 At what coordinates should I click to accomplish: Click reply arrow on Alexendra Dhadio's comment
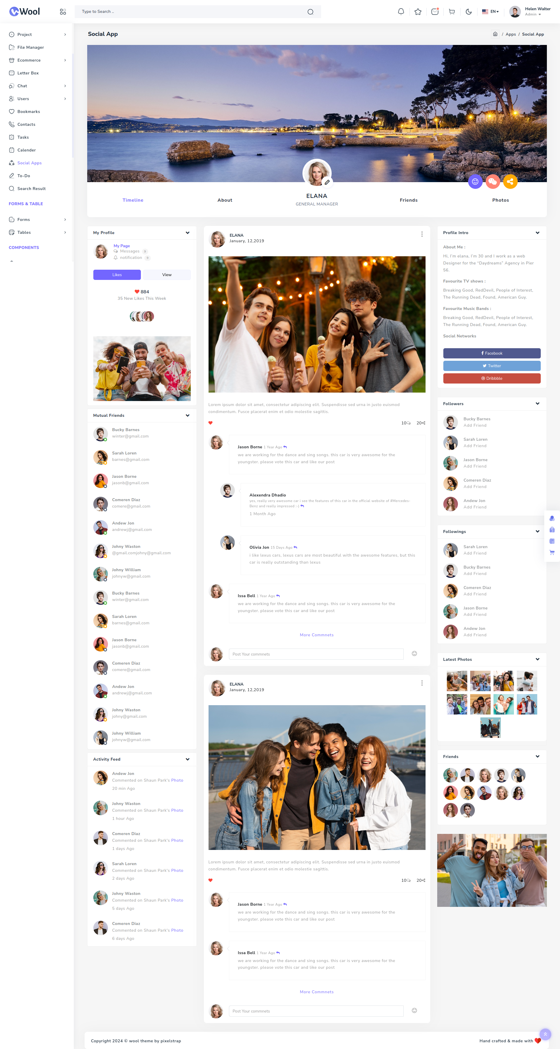(x=302, y=506)
